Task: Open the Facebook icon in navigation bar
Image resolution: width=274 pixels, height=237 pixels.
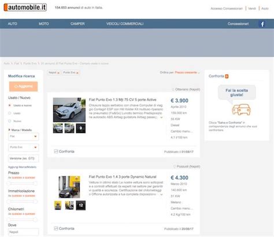Action: click(x=262, y=24)
